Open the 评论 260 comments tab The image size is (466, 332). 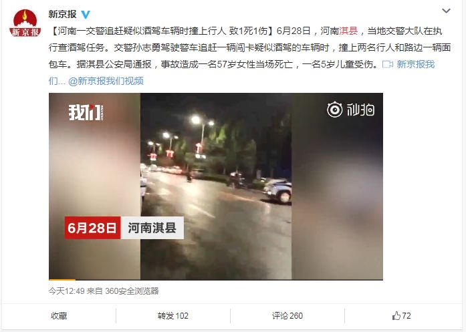[287, 316]
